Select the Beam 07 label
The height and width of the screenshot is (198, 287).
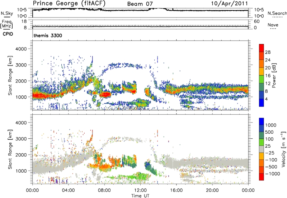tap(140, 4)
